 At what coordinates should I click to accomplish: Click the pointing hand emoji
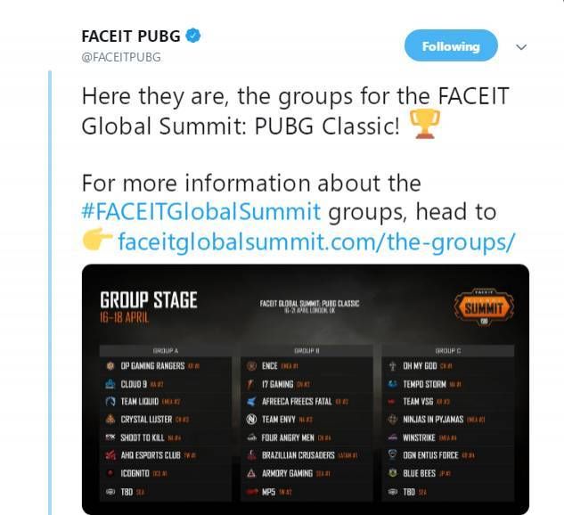tap(95, 241)
